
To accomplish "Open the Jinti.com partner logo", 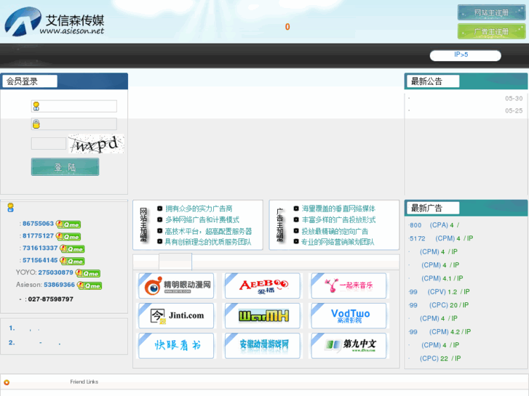I will [x=176, y=316].
